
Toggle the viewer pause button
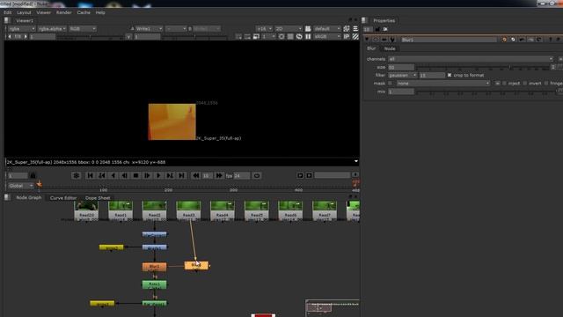[x=308, y=37]
